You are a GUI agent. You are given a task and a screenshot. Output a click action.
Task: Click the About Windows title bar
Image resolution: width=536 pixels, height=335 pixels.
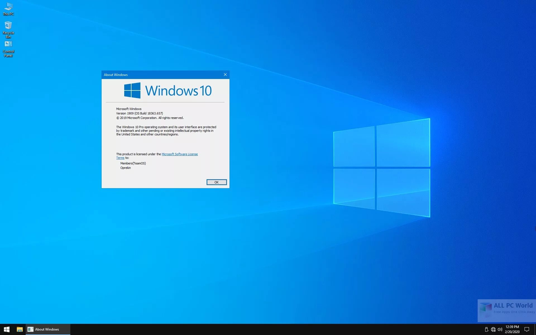tap(154, 75)
